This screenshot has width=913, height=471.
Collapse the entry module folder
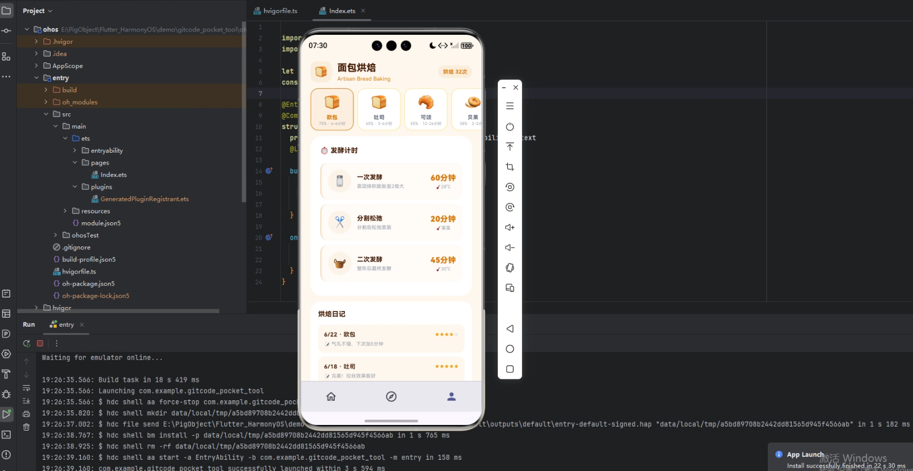(x=36, y=78)
